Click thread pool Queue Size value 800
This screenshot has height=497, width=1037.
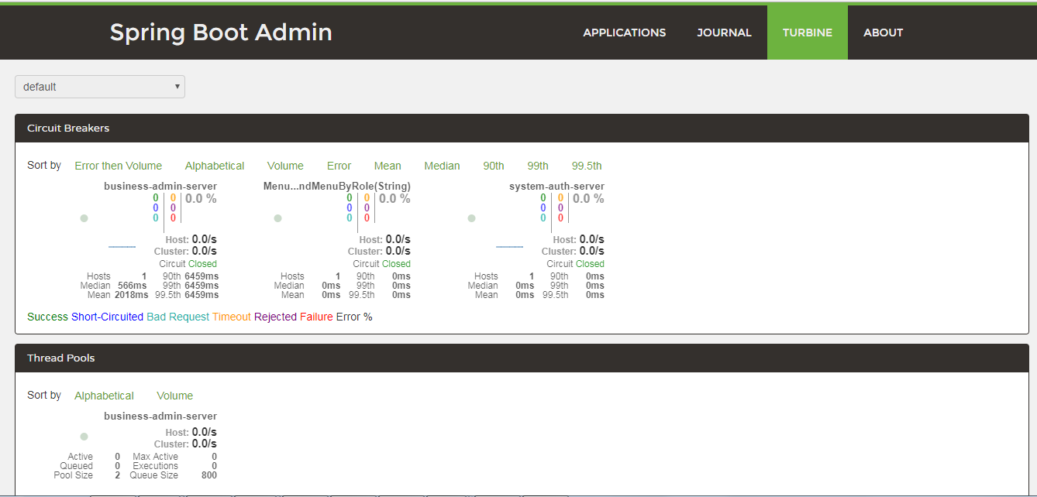pos(208,475)
